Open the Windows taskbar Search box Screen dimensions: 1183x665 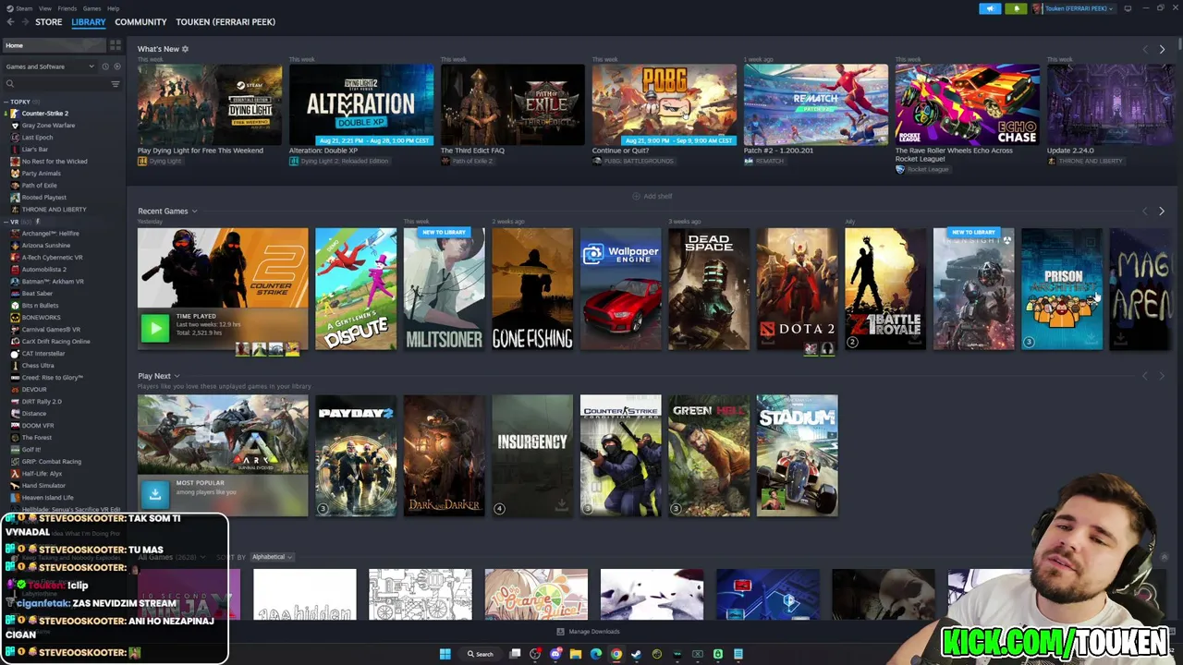coord(481,654)
